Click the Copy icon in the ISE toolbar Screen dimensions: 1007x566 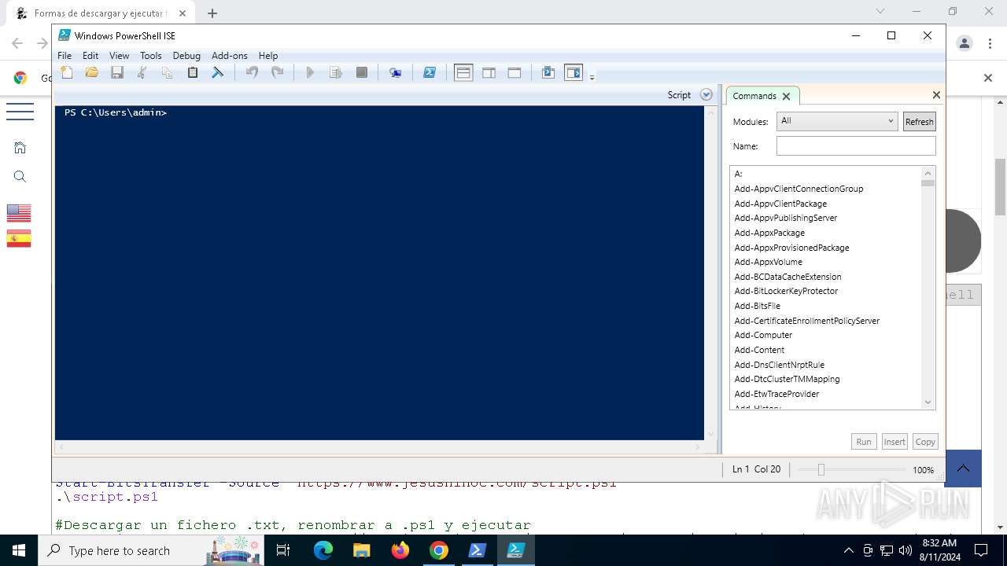tap(167, 72)
